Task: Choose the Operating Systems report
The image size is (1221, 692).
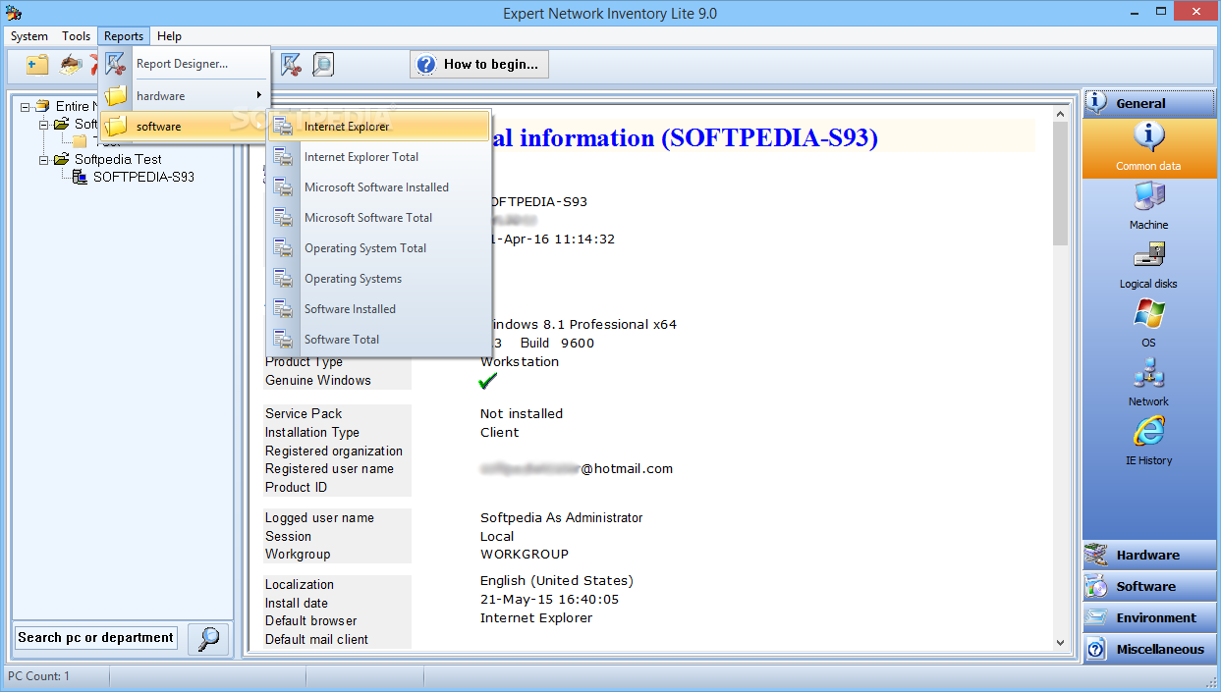Action: (x=379, y=279)
